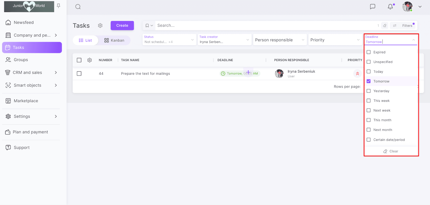430x205 pixels.
Task: Clear the Deadline filter selection
Action: (x=391, y=151)
